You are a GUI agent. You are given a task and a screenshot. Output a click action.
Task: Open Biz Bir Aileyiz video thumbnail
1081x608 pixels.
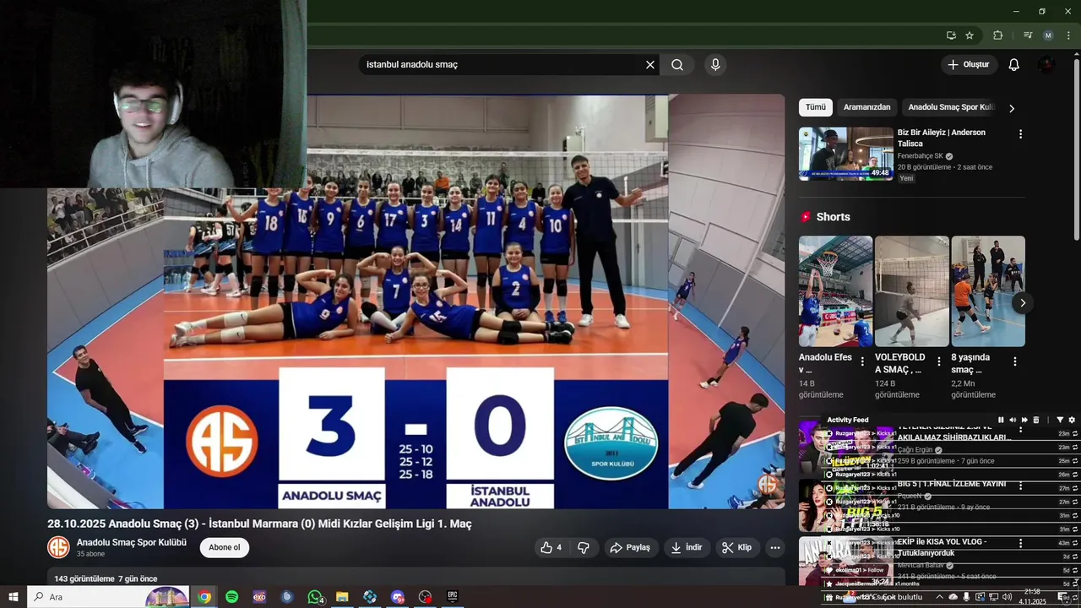tap(846, 154)
